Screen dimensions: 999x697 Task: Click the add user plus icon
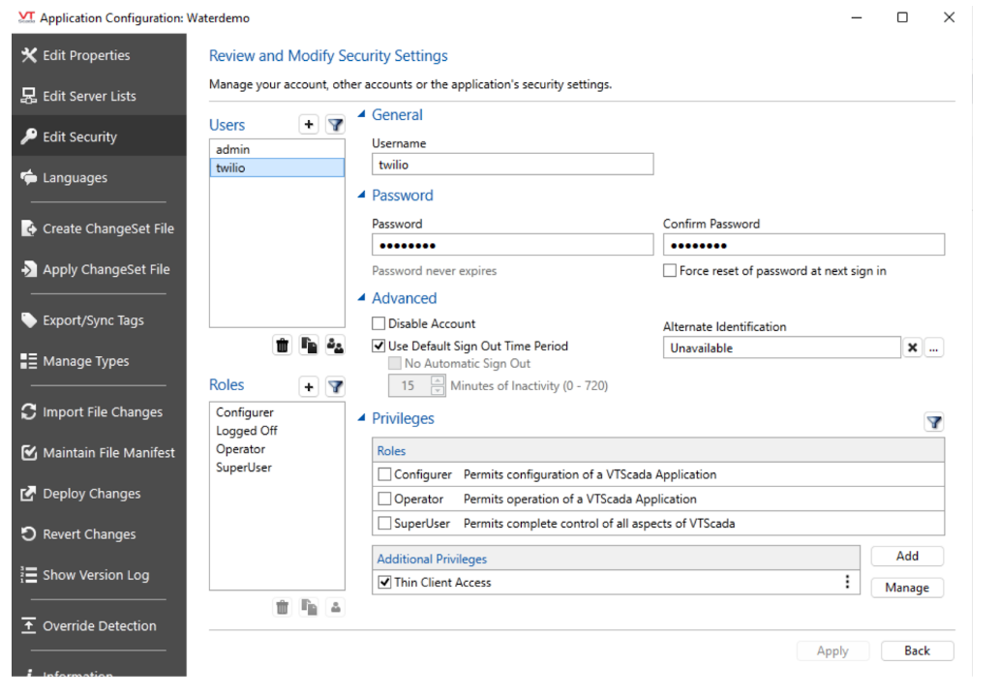(309, 125)
